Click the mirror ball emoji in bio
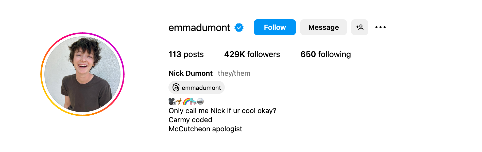Viewport: 482px width, 152px height. [x=200, y=101]
